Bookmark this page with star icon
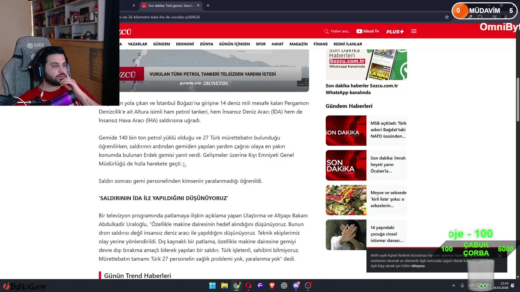 tap(447, 17)
